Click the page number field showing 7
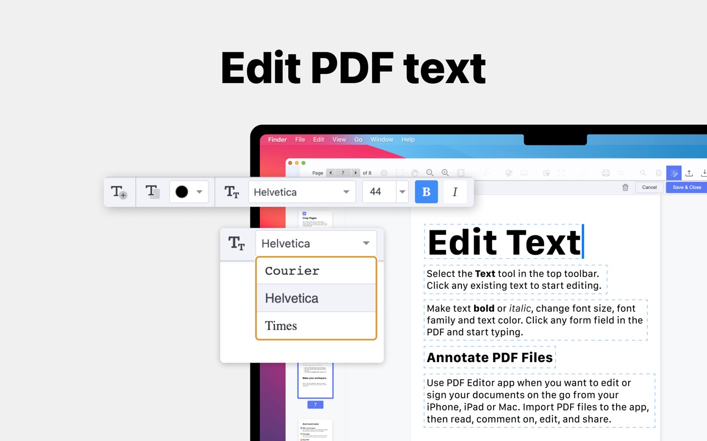The width and height of the screenshot is (707, 441). pyautogui.click(x=343, y=173)
